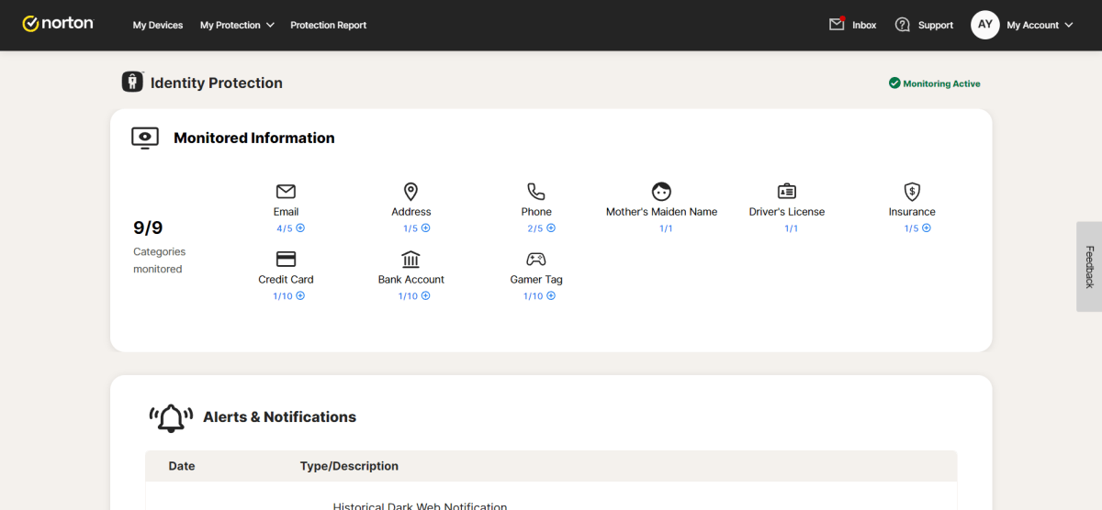Click the Gamer Tag controller icon
The image size is (1102, 510).
(x=536, y=259)
